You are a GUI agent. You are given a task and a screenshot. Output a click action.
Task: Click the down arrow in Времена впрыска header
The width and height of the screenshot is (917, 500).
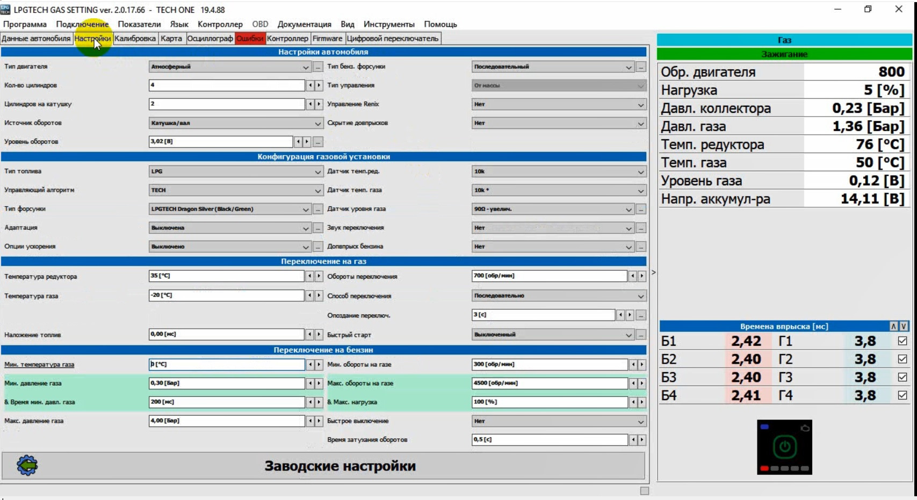coord(904,326)
